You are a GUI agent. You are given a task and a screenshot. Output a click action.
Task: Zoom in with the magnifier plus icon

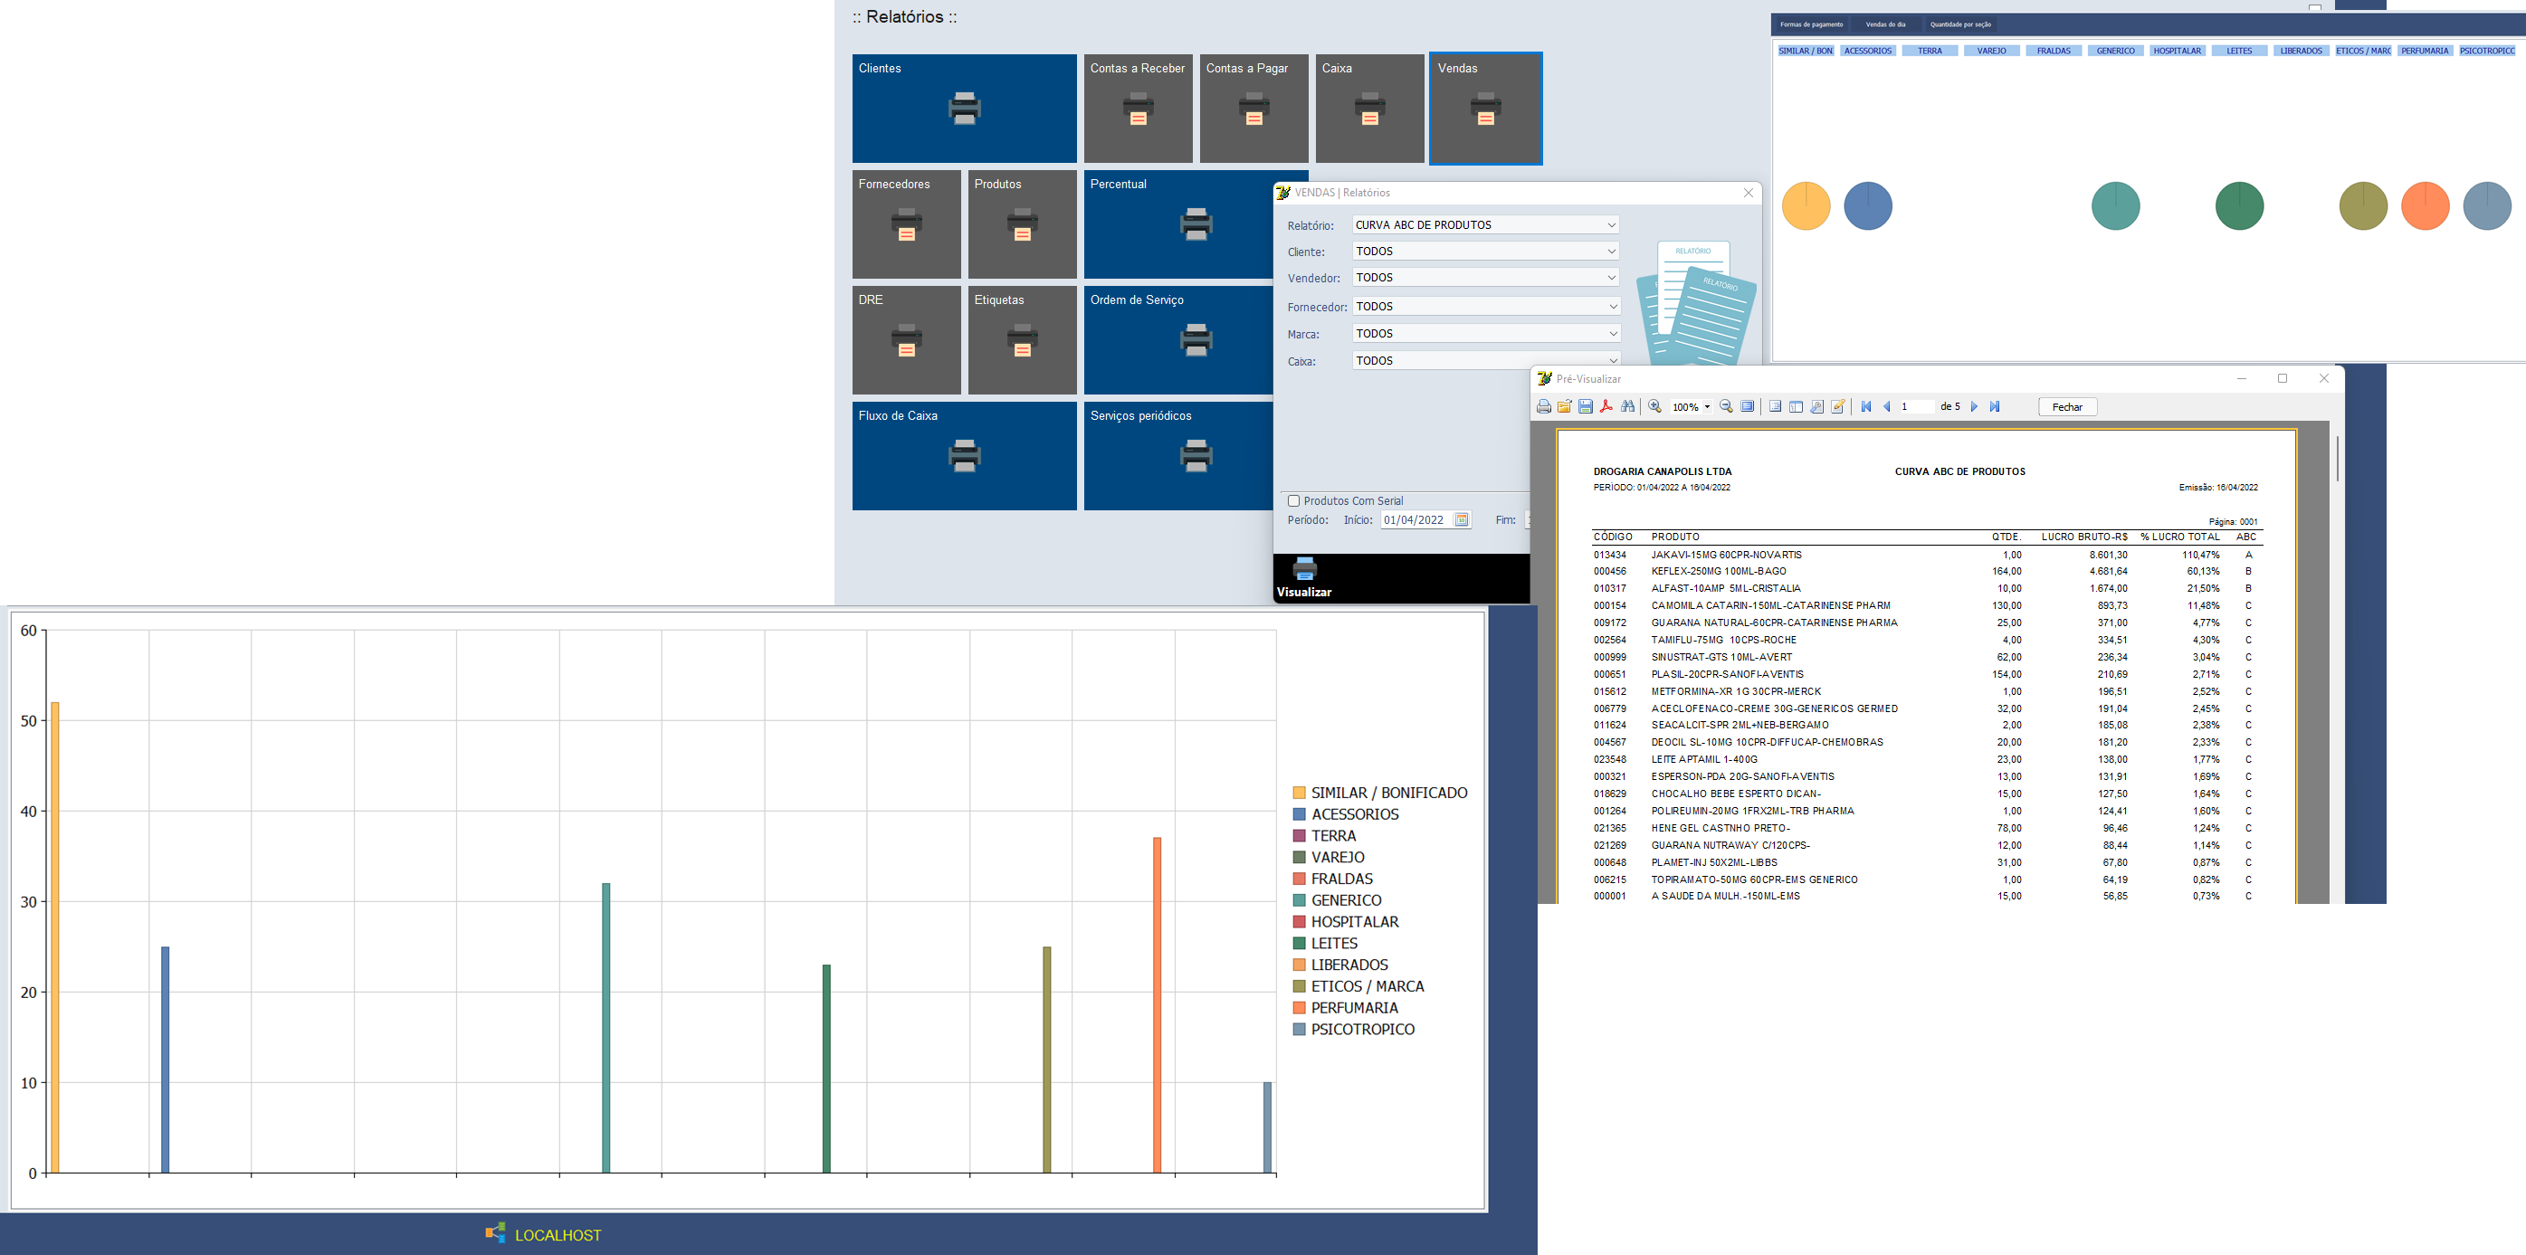1655,407
